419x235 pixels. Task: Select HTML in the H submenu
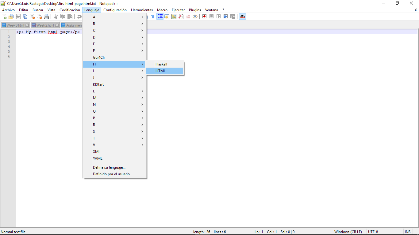[x=164, y=71]
